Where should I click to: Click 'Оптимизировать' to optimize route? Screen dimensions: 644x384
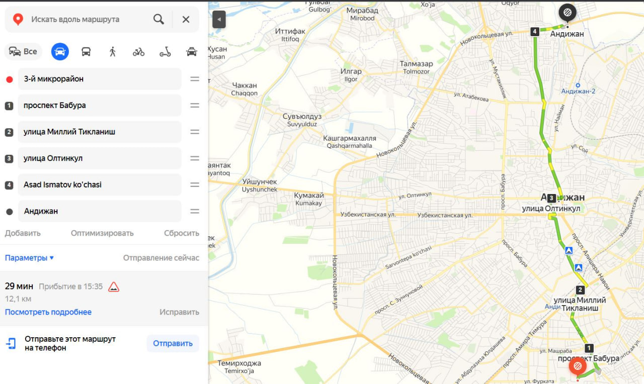[x=102, y=233]
